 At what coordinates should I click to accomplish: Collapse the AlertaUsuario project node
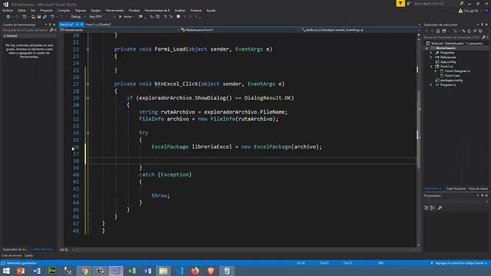tap(427, 48)
